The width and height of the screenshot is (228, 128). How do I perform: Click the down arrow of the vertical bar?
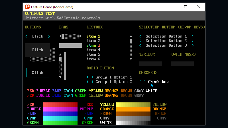pyautogui.click(x=60, y=77)
